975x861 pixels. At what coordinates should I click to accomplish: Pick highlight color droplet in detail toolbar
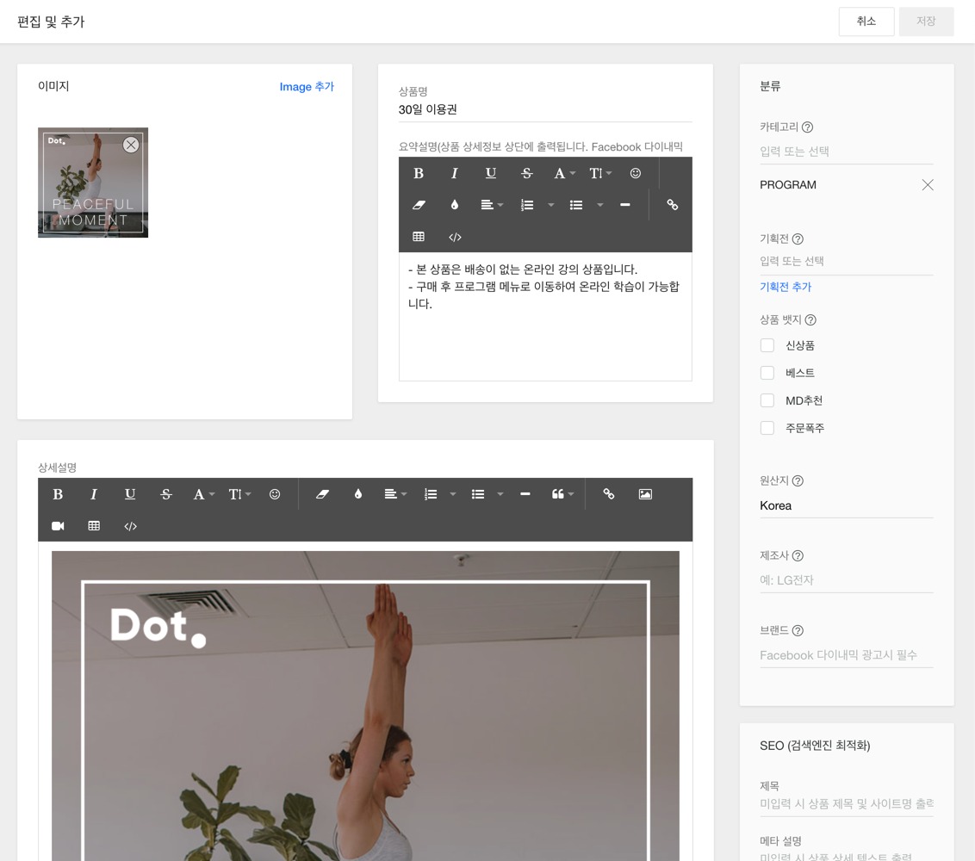coord(358,494)
